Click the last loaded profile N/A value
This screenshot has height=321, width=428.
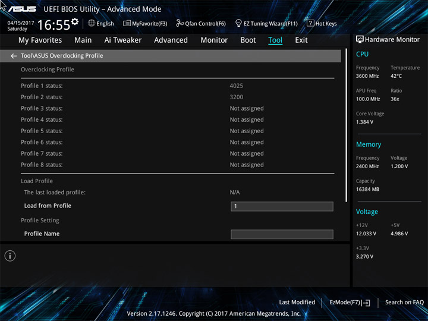coord(235,193)
